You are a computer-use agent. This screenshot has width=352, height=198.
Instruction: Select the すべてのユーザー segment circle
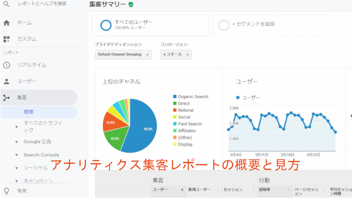pyautogui.click(x=106, y=25)
